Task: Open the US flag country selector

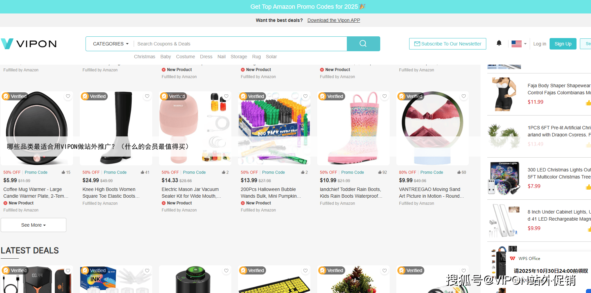Action: click(x=519, y=44)
